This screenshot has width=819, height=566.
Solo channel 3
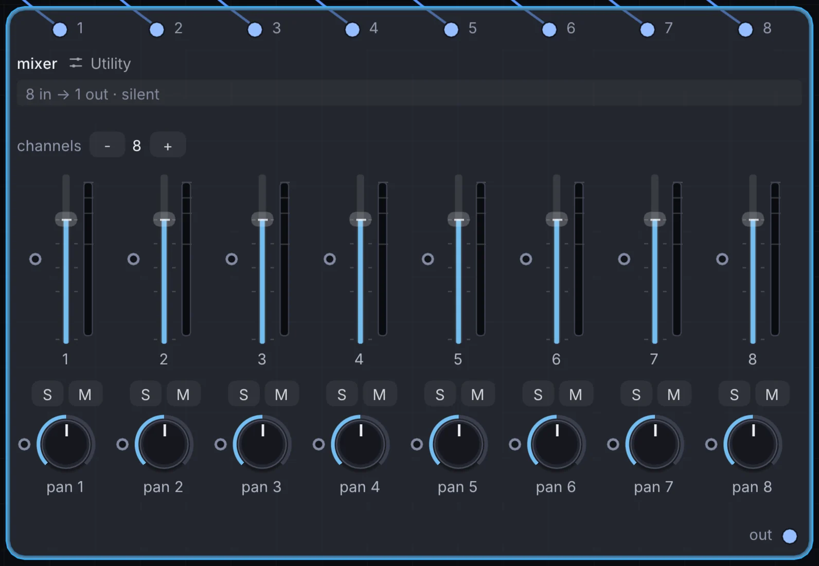coord(244,394)
